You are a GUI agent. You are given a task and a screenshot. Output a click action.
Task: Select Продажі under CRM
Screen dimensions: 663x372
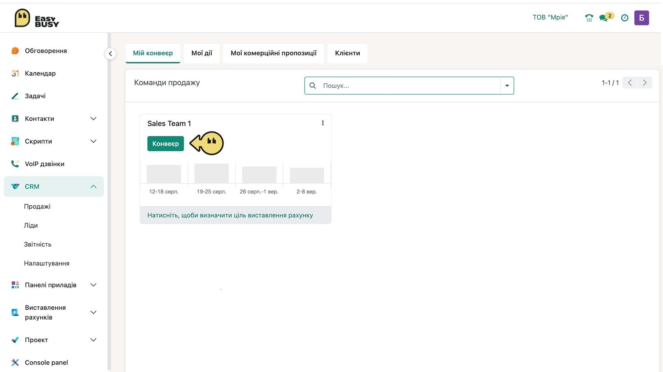37,206
